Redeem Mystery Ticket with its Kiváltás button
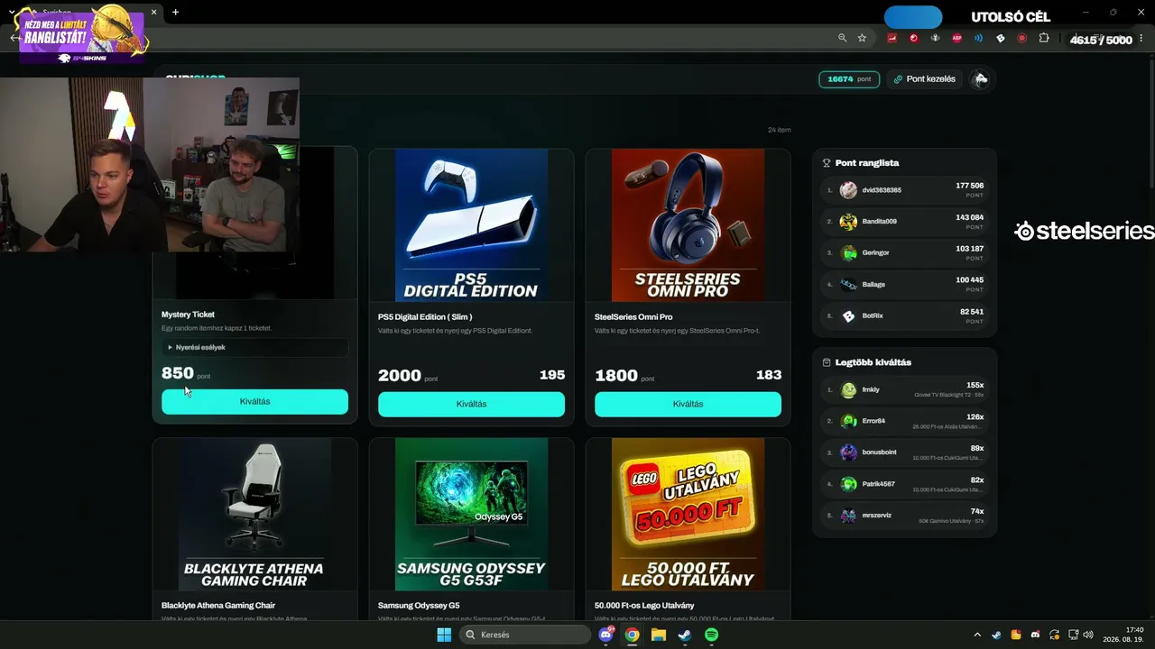This screenshot has width=1155, height=649. tap(254, 402)
